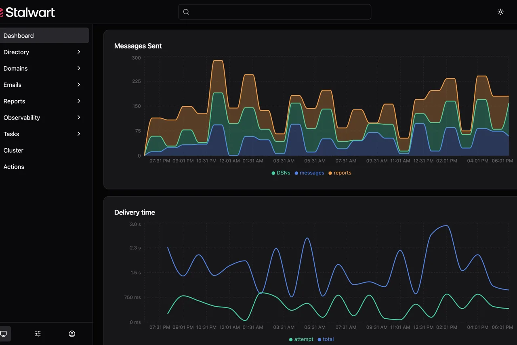The height and width of the screenshot is (345, 517).
Task: Focus the top search field
Action: 275,12
